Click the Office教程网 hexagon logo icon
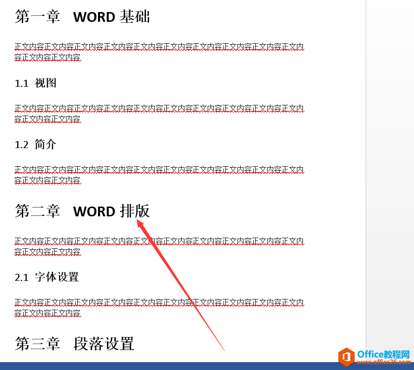 tap(346, 356)
